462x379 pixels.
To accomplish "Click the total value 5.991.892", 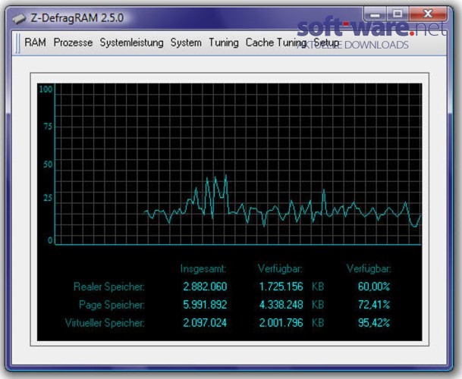I will click(205, 305).
